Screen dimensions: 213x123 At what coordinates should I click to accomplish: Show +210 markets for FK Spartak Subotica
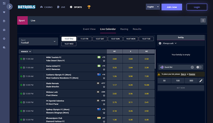(103, 101)
